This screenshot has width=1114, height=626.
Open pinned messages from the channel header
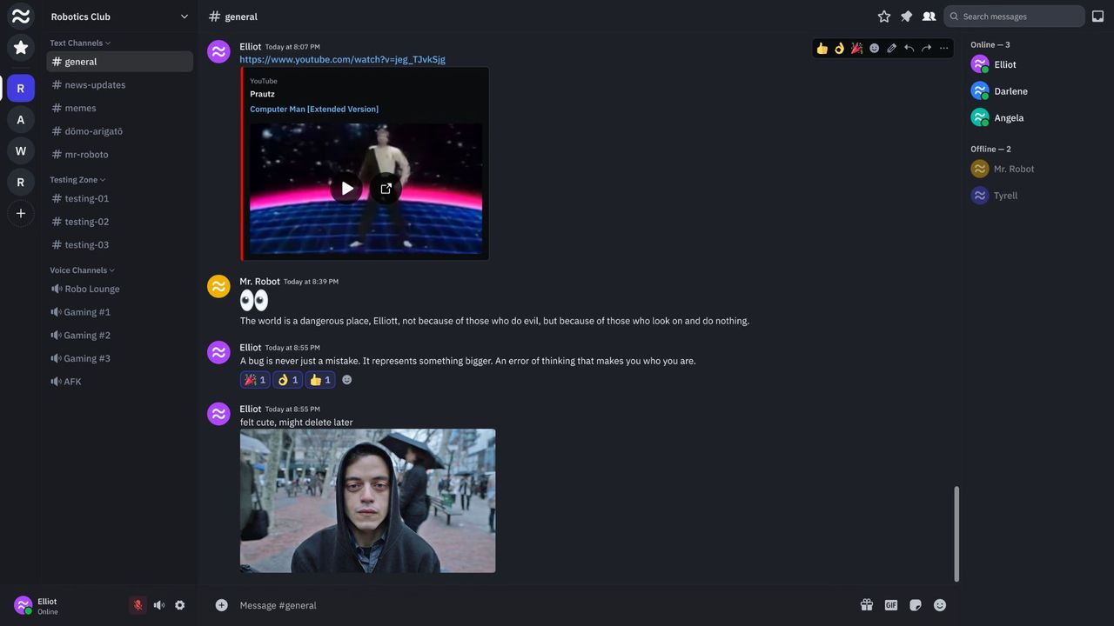(906, 16)
